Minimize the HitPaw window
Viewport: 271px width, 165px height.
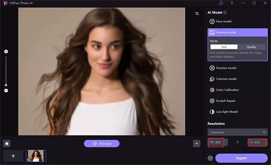click(243, 3)
